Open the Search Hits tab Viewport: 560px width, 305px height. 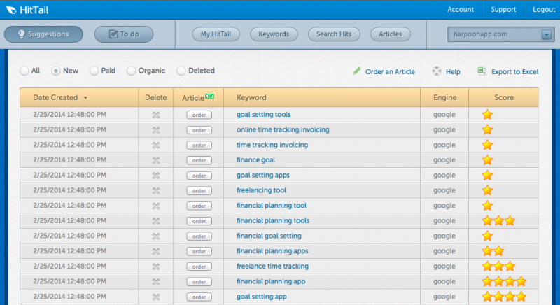coord(334,34)
